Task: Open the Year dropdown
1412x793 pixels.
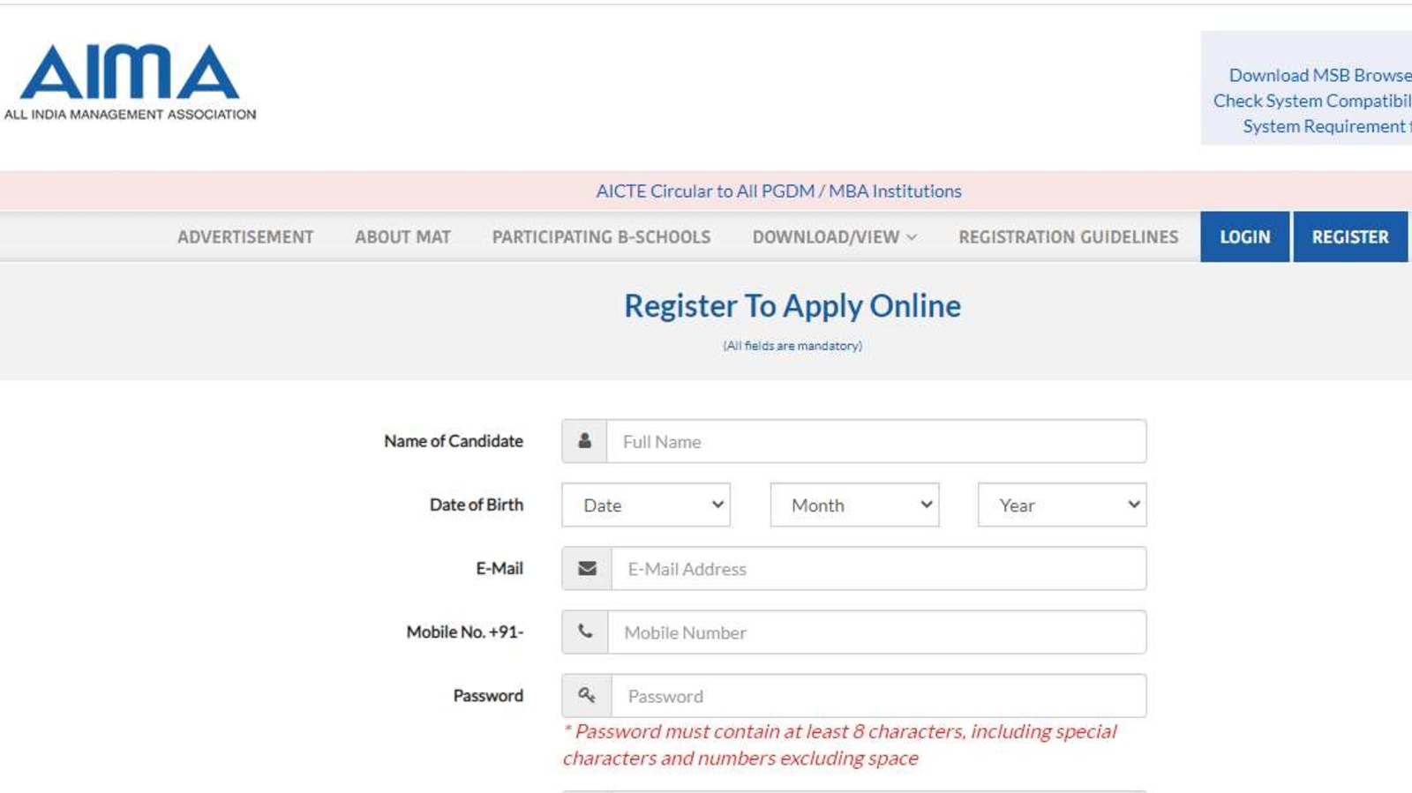Action: (x=1062, y=505)
